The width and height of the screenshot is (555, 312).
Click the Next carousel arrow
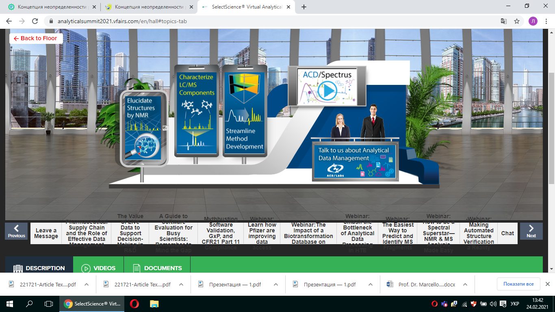(531, 231)
